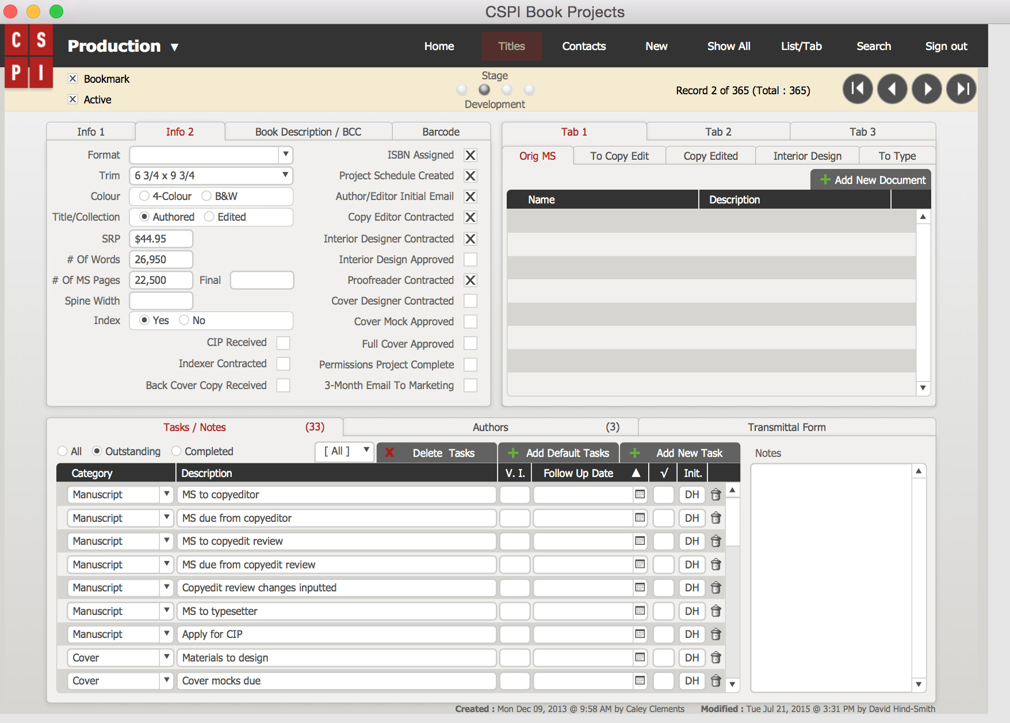Go to the previous record
The image size is (1010, 723).
[x=892, y=89]
